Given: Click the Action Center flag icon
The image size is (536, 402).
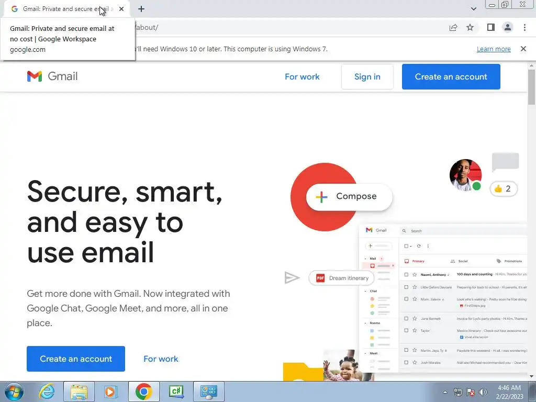Looking at the screenshot, I should click(x=471, y=393).
